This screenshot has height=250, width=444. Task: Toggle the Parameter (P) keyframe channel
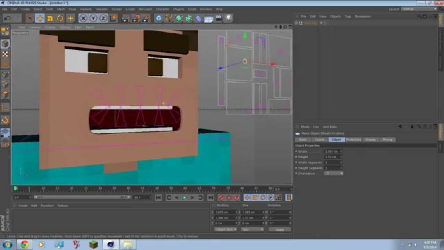(271, 198)
